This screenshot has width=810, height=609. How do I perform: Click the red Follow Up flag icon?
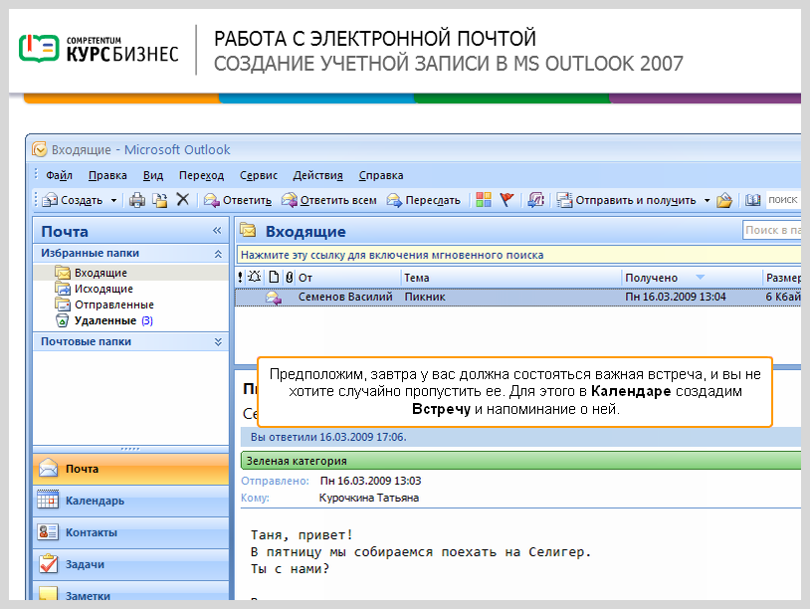pyautogui.click(x=506, y=199)
